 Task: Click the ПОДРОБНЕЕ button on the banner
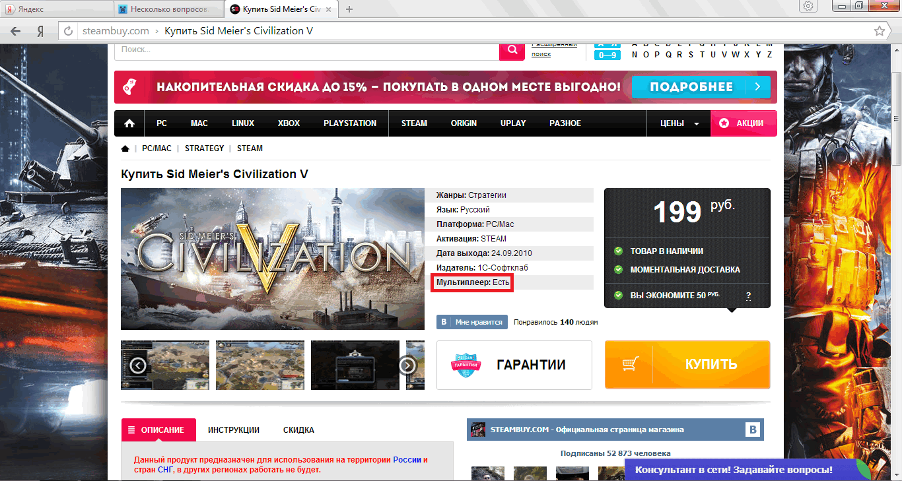point(701,87)
